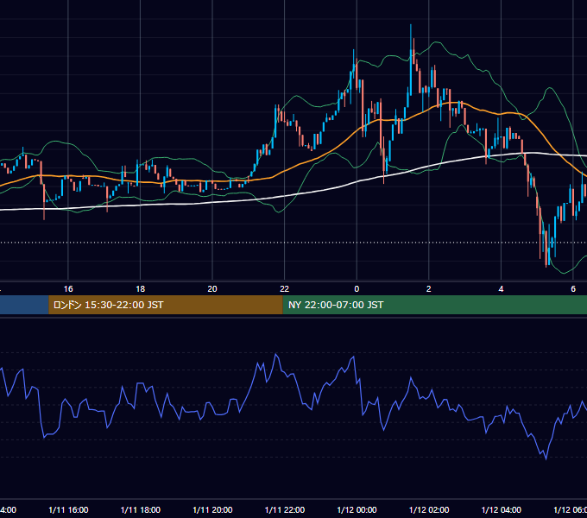Click the hour label 18 on price chart axis

click(141, 289)
